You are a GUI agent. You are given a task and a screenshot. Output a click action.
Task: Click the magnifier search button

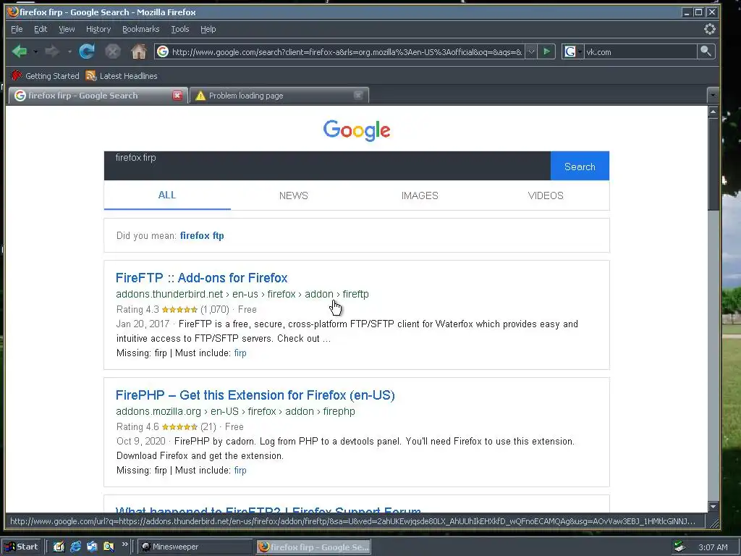pyautogui.click(x=706, y=51)
